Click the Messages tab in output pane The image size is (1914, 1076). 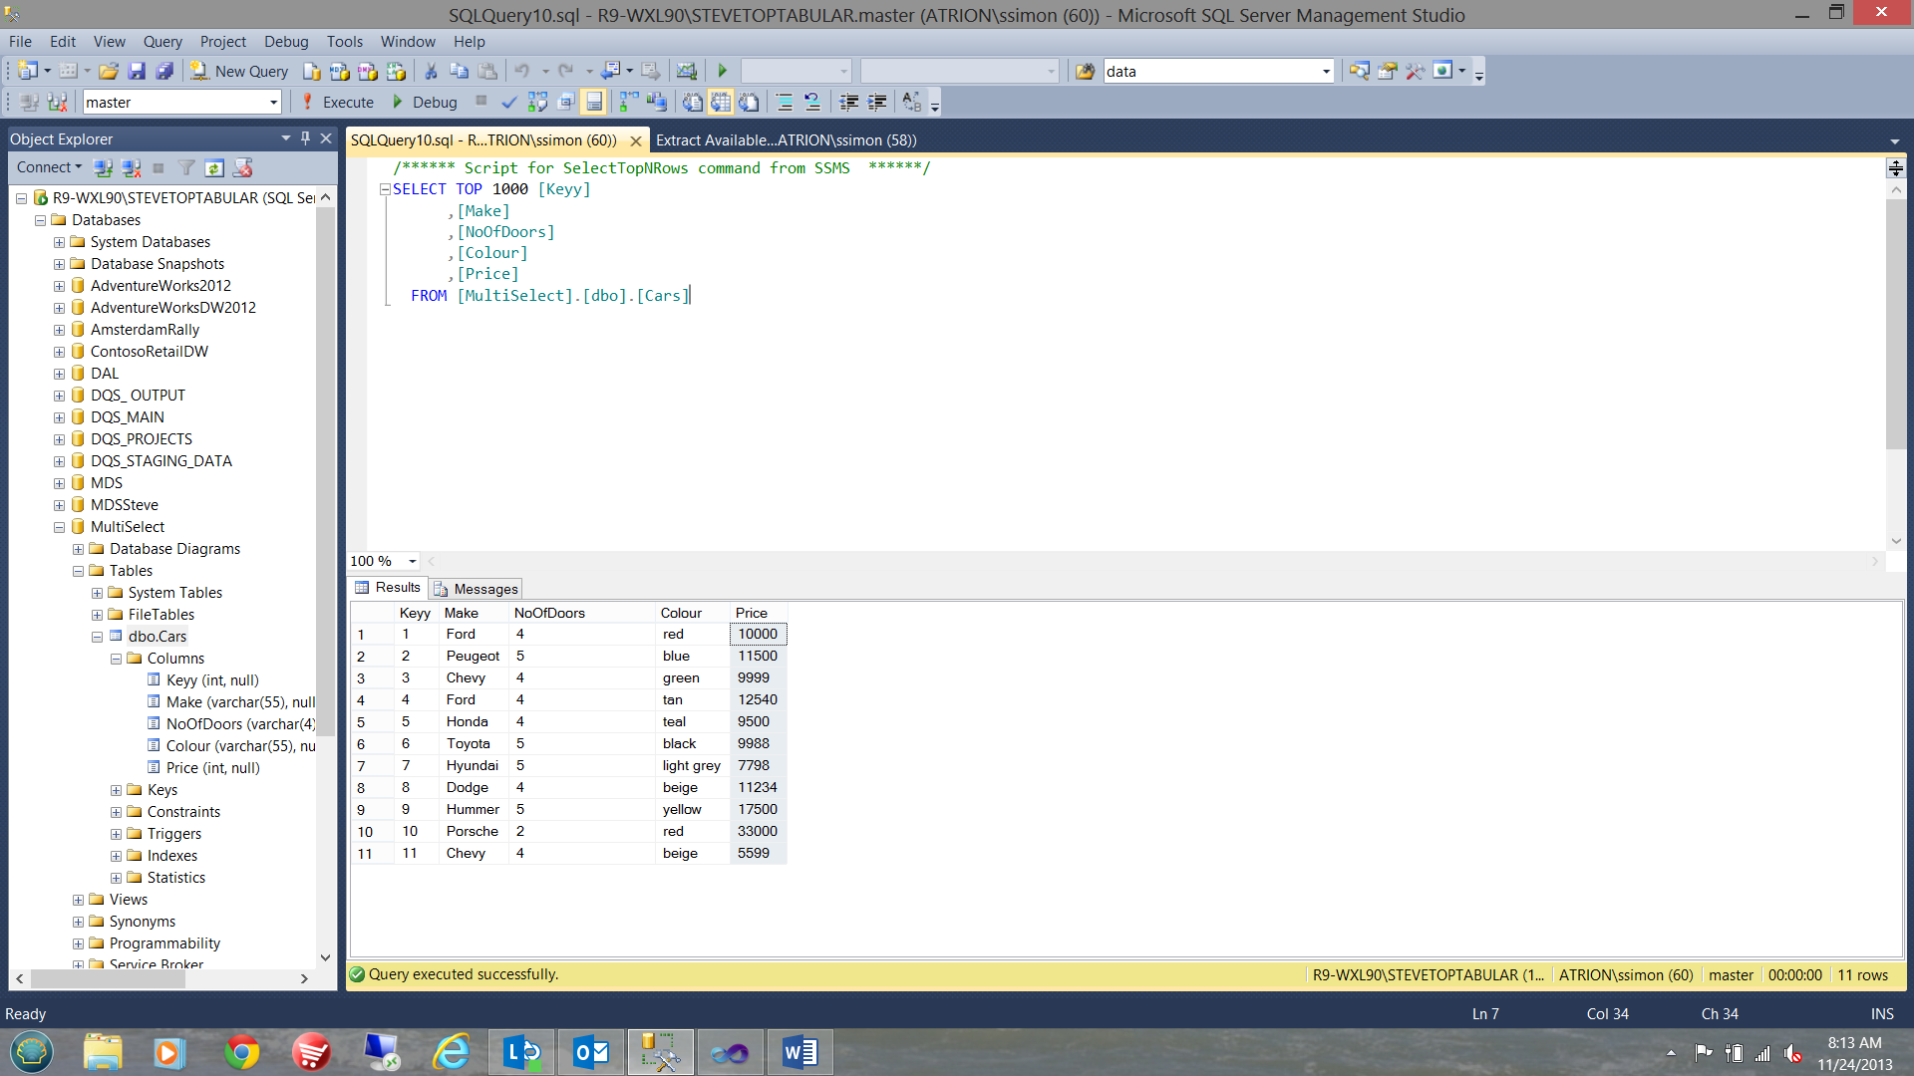coord(486,587)
